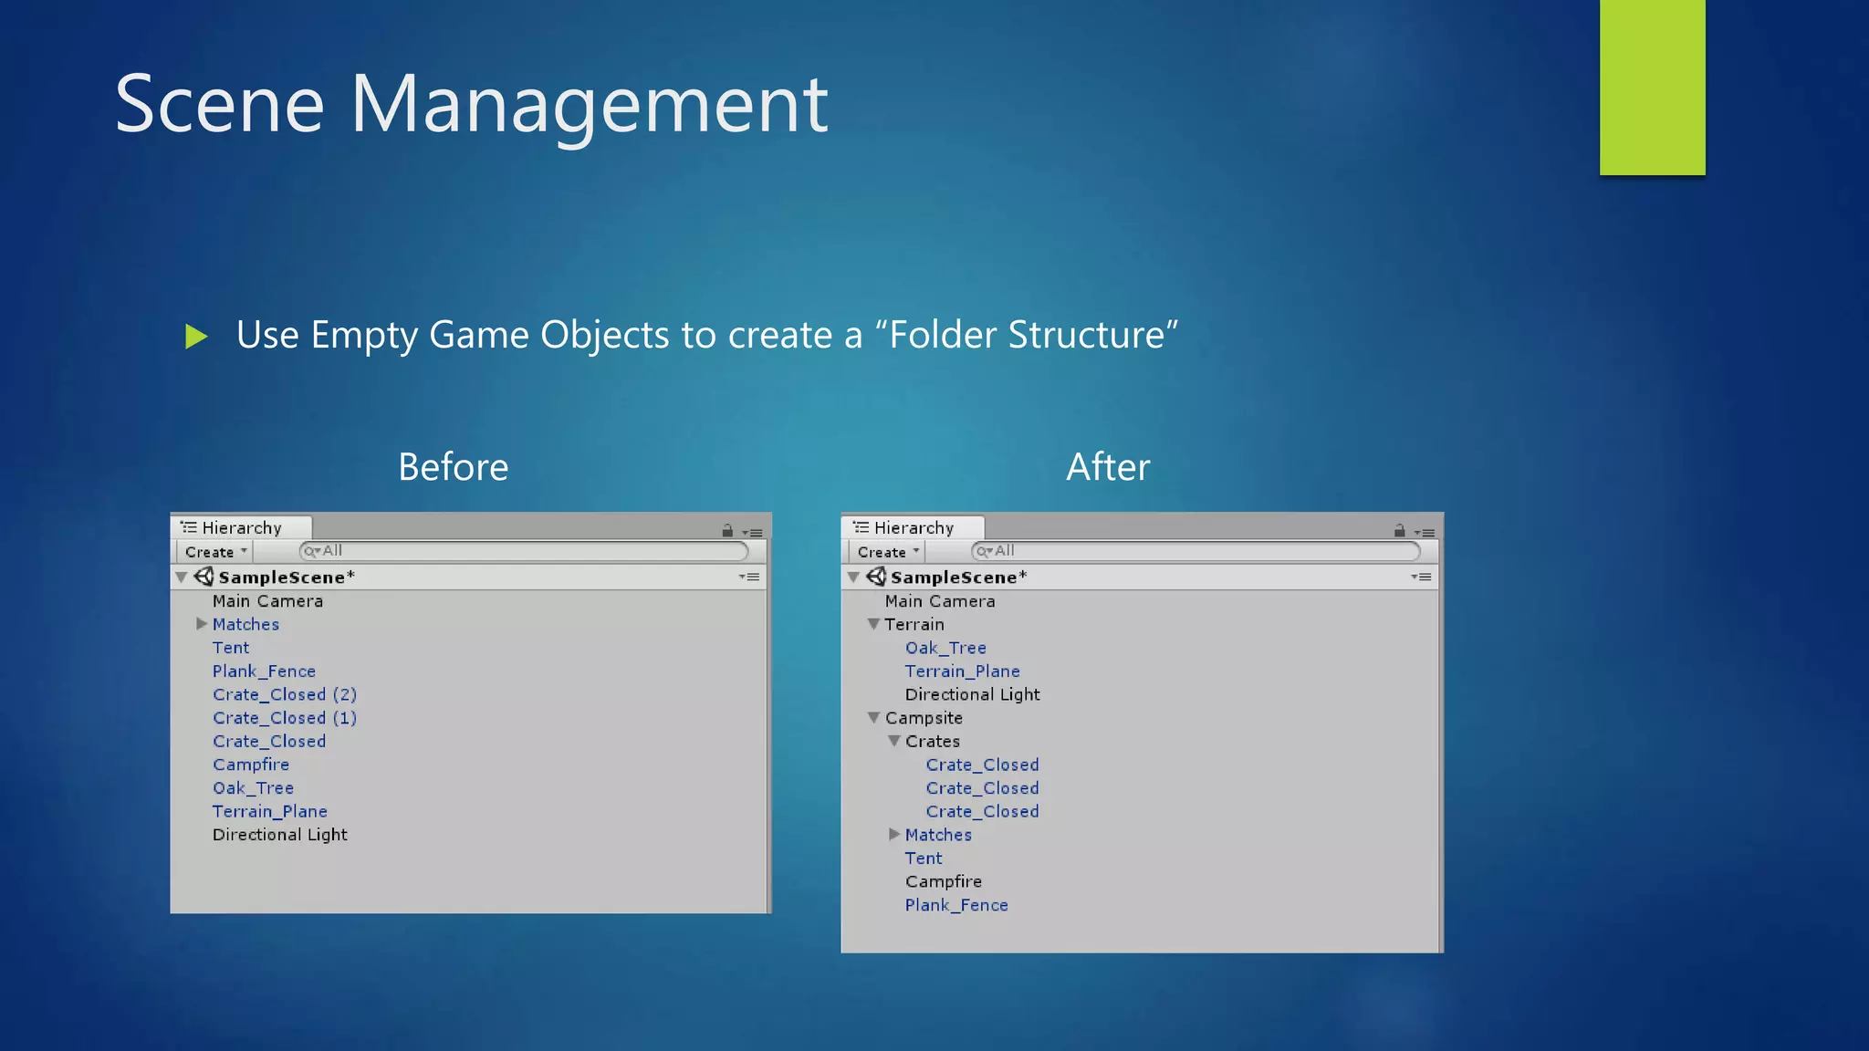The image size is (1869, 1051).
Task: Select Tent in the Before panel
Action: [231, 648]
